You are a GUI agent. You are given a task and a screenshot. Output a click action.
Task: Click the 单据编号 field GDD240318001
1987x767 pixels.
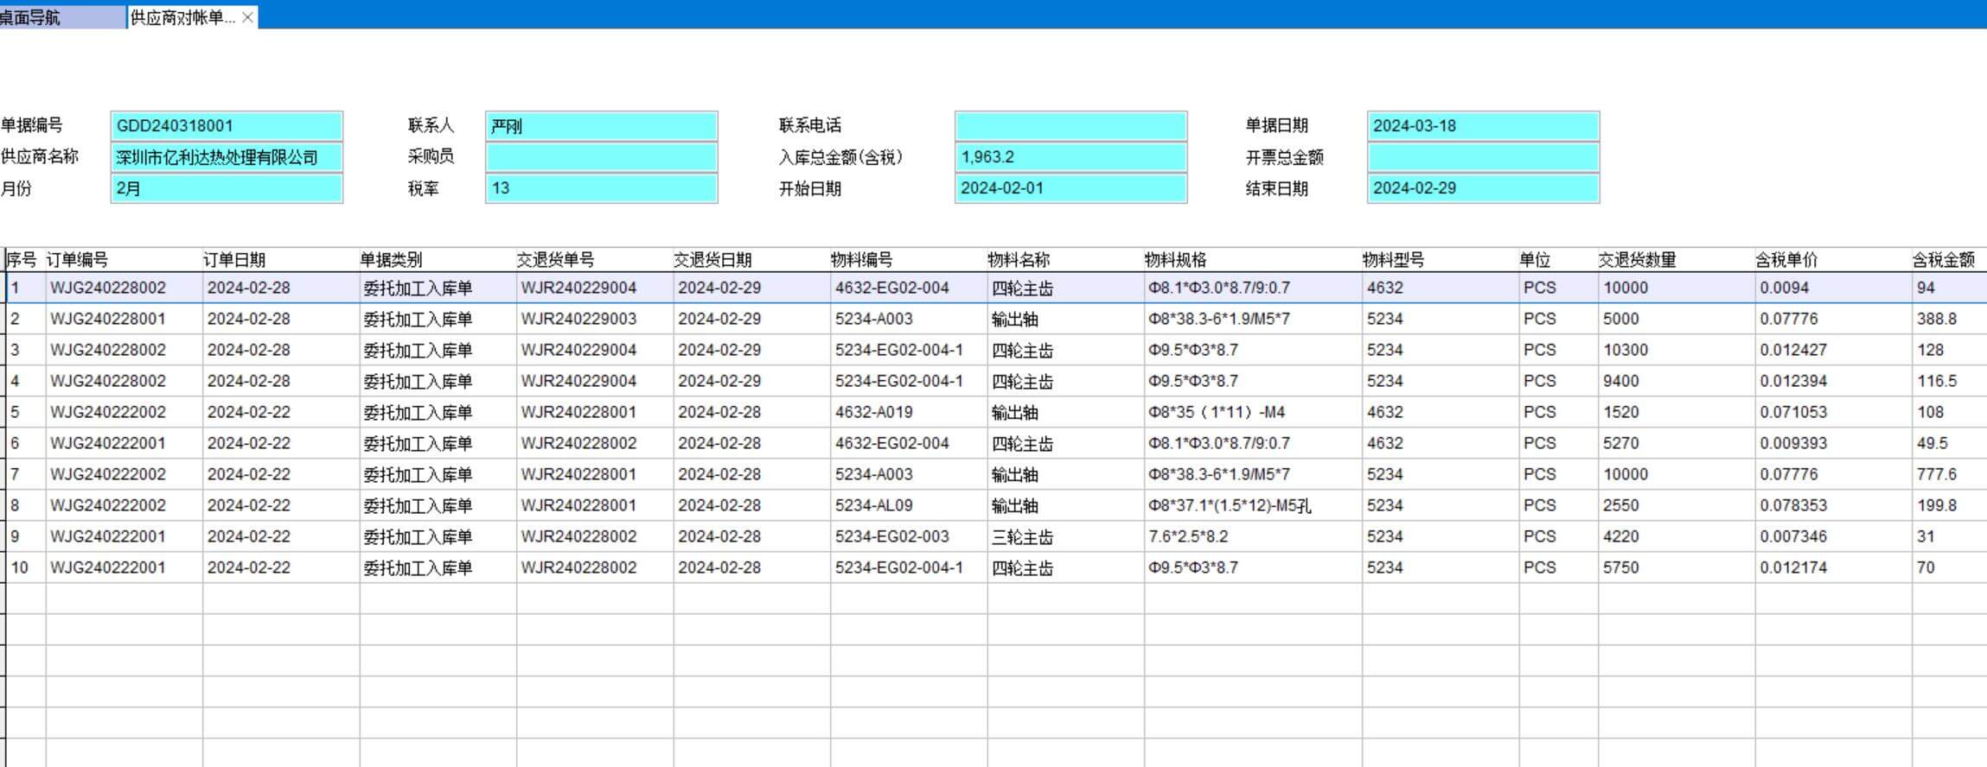tap(227, 126)
